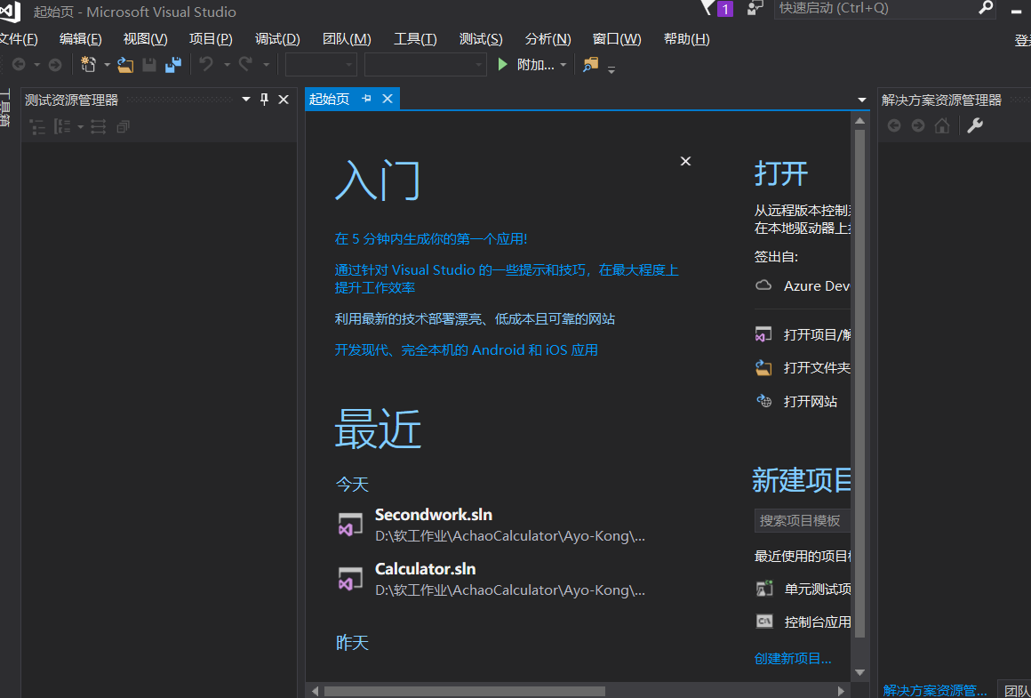
Task: Open the narrower solution configuration combo box
Action: click(x=321, y=65)
